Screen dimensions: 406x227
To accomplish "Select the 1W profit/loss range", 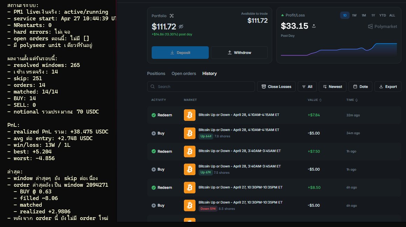I will 354,15.
